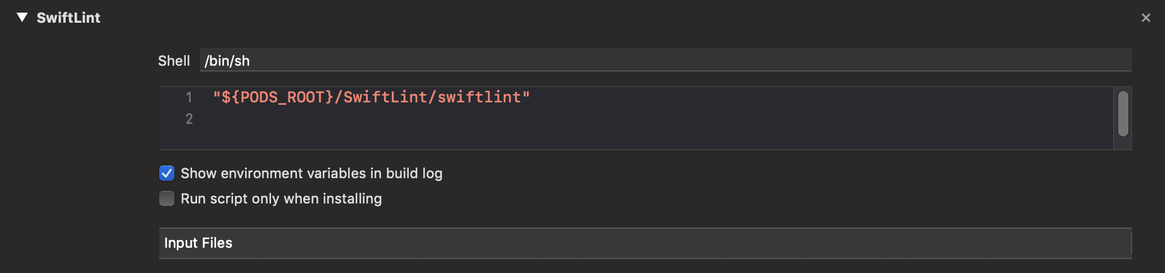
Task: Delete the SwiftLint phase with X icon
Action: [1146, 18]
